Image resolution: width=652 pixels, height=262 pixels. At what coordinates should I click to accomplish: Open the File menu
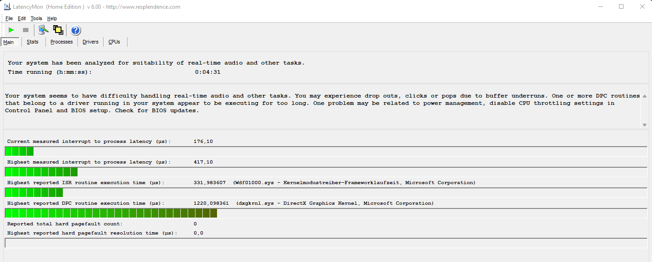coord(9,18)
